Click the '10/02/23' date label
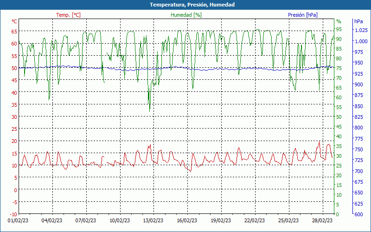 [120, 220]
